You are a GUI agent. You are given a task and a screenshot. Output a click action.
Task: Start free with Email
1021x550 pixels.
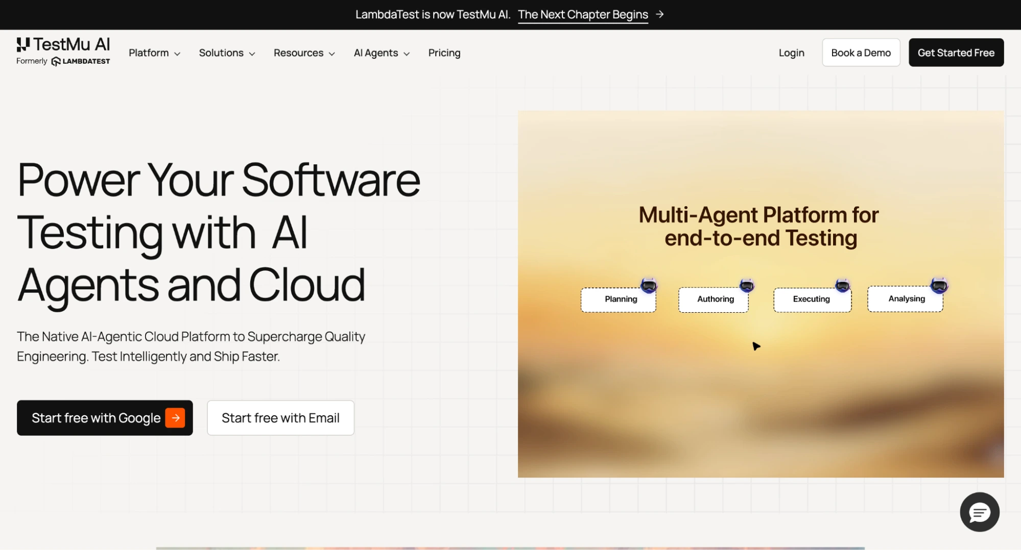click(280, 418)
